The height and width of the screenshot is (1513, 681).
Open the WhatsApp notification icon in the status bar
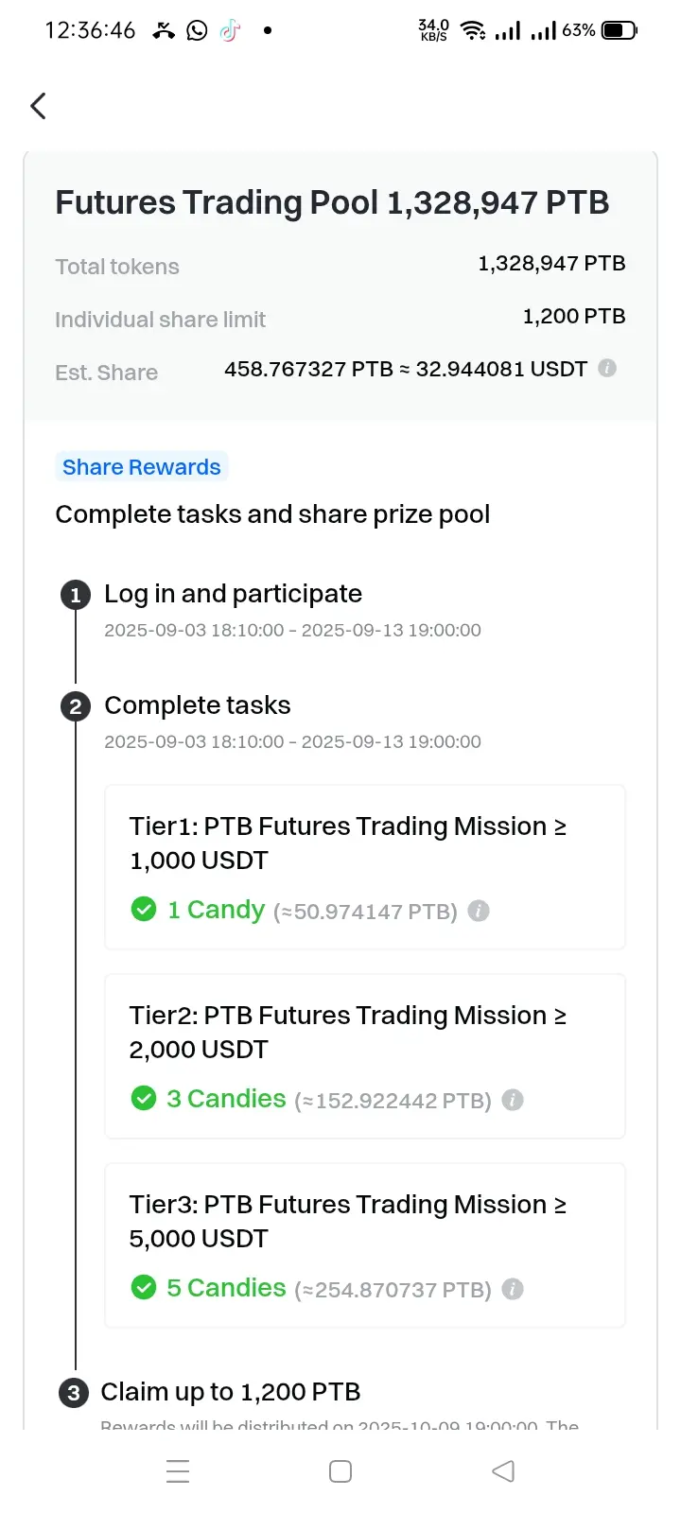[x=197, y=30]
